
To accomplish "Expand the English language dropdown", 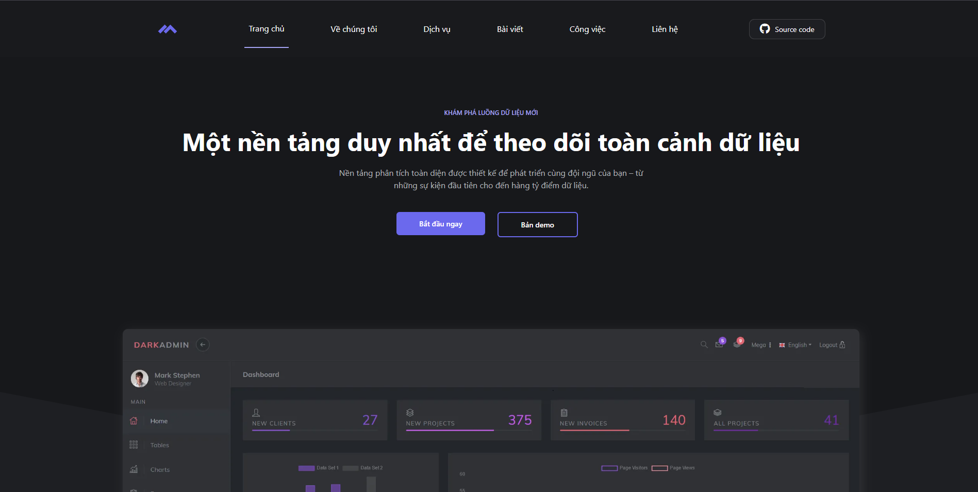I will (x=799, y=345).
